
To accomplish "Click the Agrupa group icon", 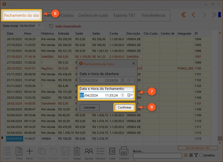I will (88, 151).
